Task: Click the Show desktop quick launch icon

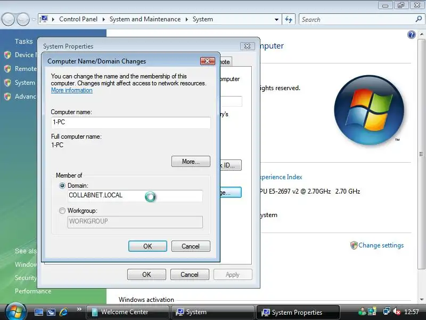Action: point(38,312)
